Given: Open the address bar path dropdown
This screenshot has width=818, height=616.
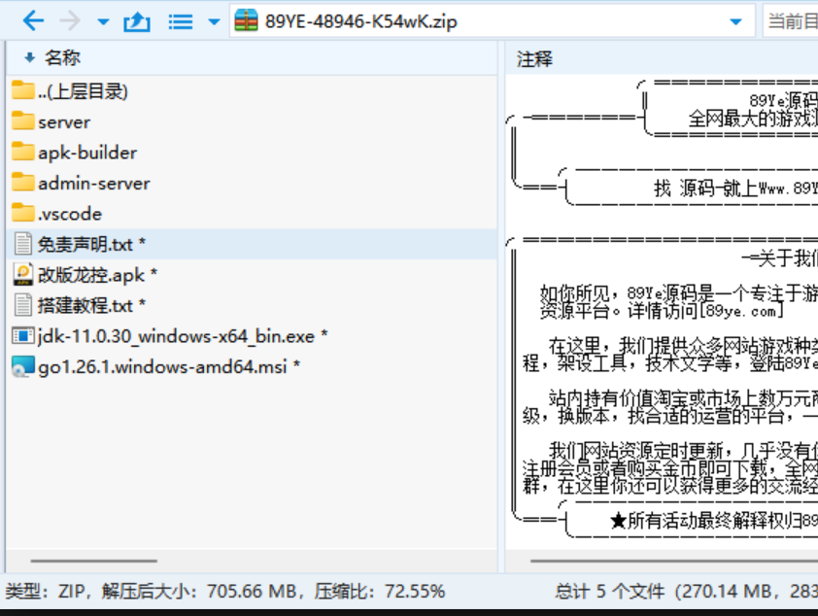Looking at the screenshot, I should [x=740, y=21].
